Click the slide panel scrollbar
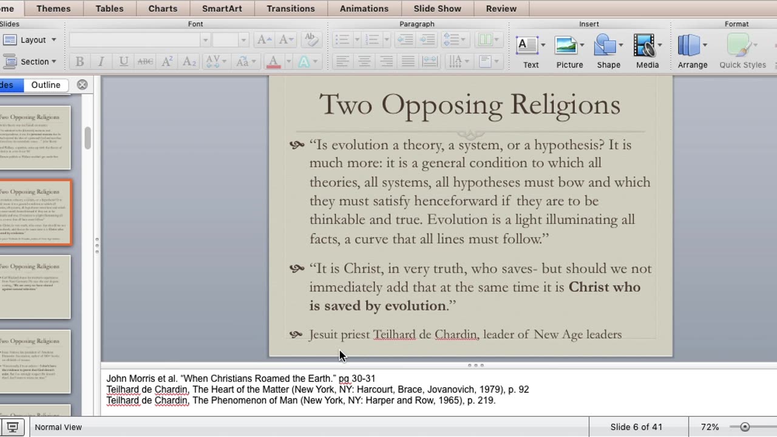The image size is (777, 437). (x=87, y=138)
